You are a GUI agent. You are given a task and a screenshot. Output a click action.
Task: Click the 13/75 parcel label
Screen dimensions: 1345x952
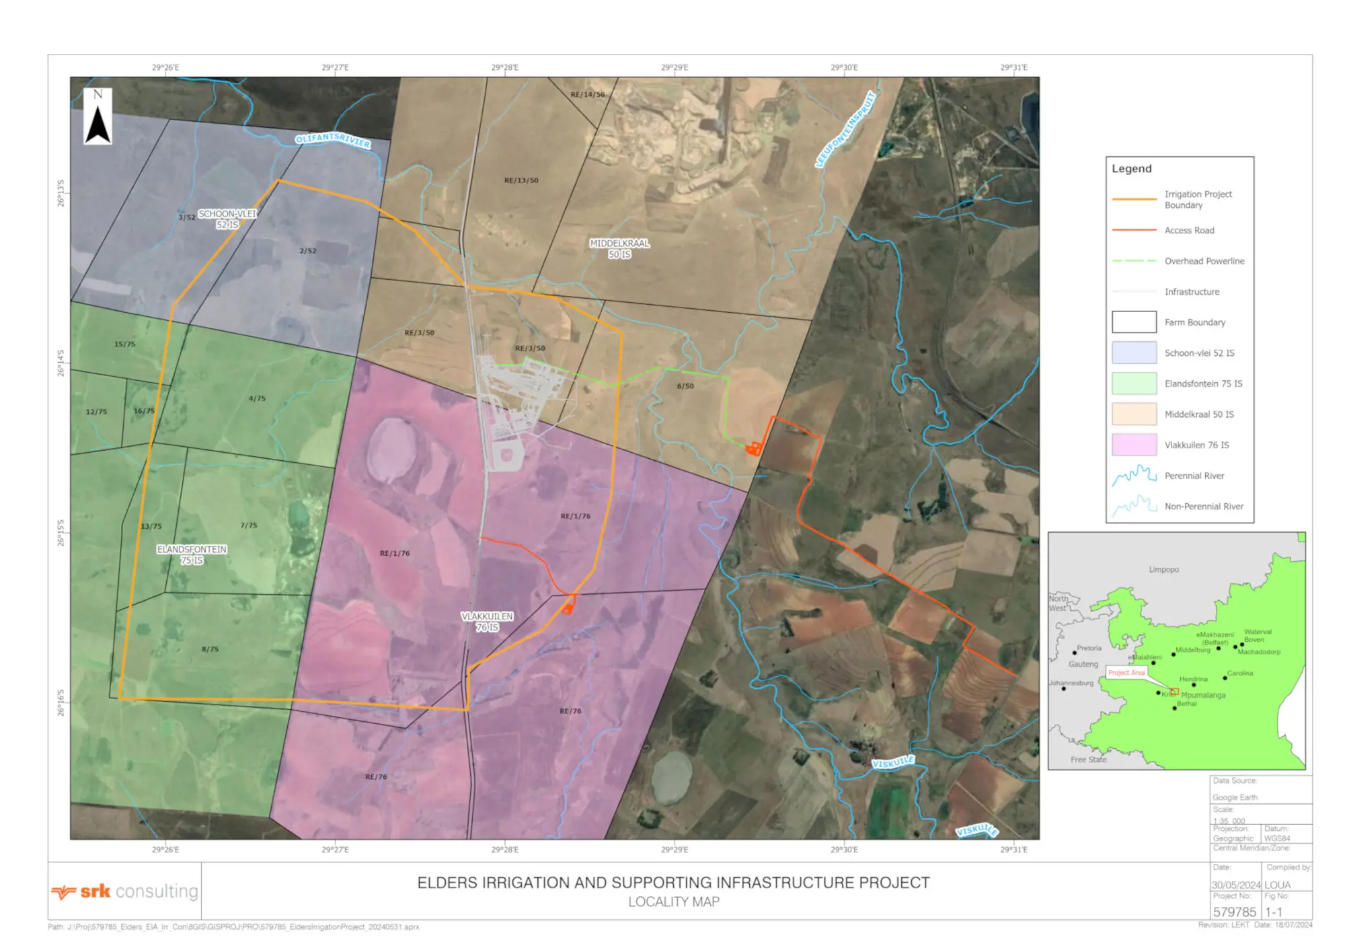coord(151,526)
